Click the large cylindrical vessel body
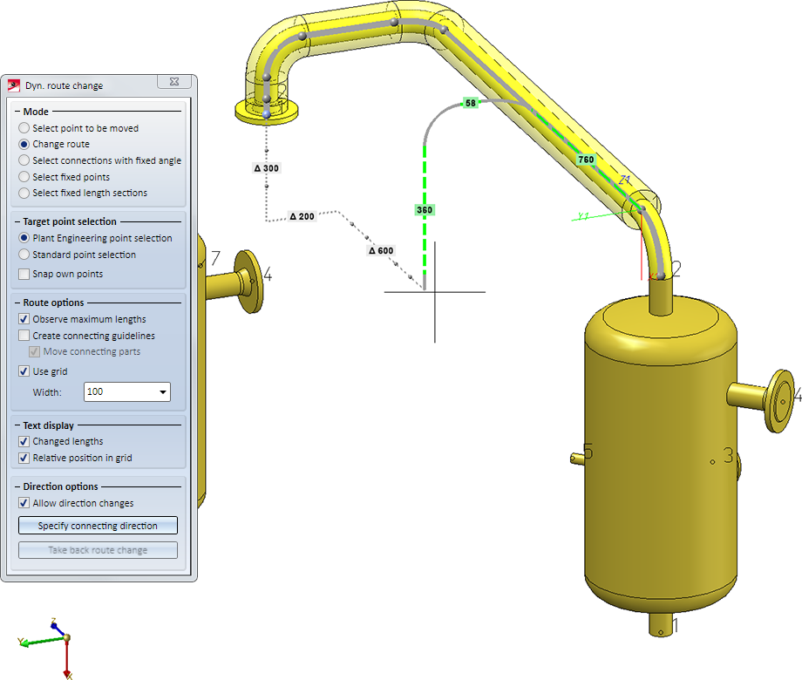802x680 pixels. point(661,455)
